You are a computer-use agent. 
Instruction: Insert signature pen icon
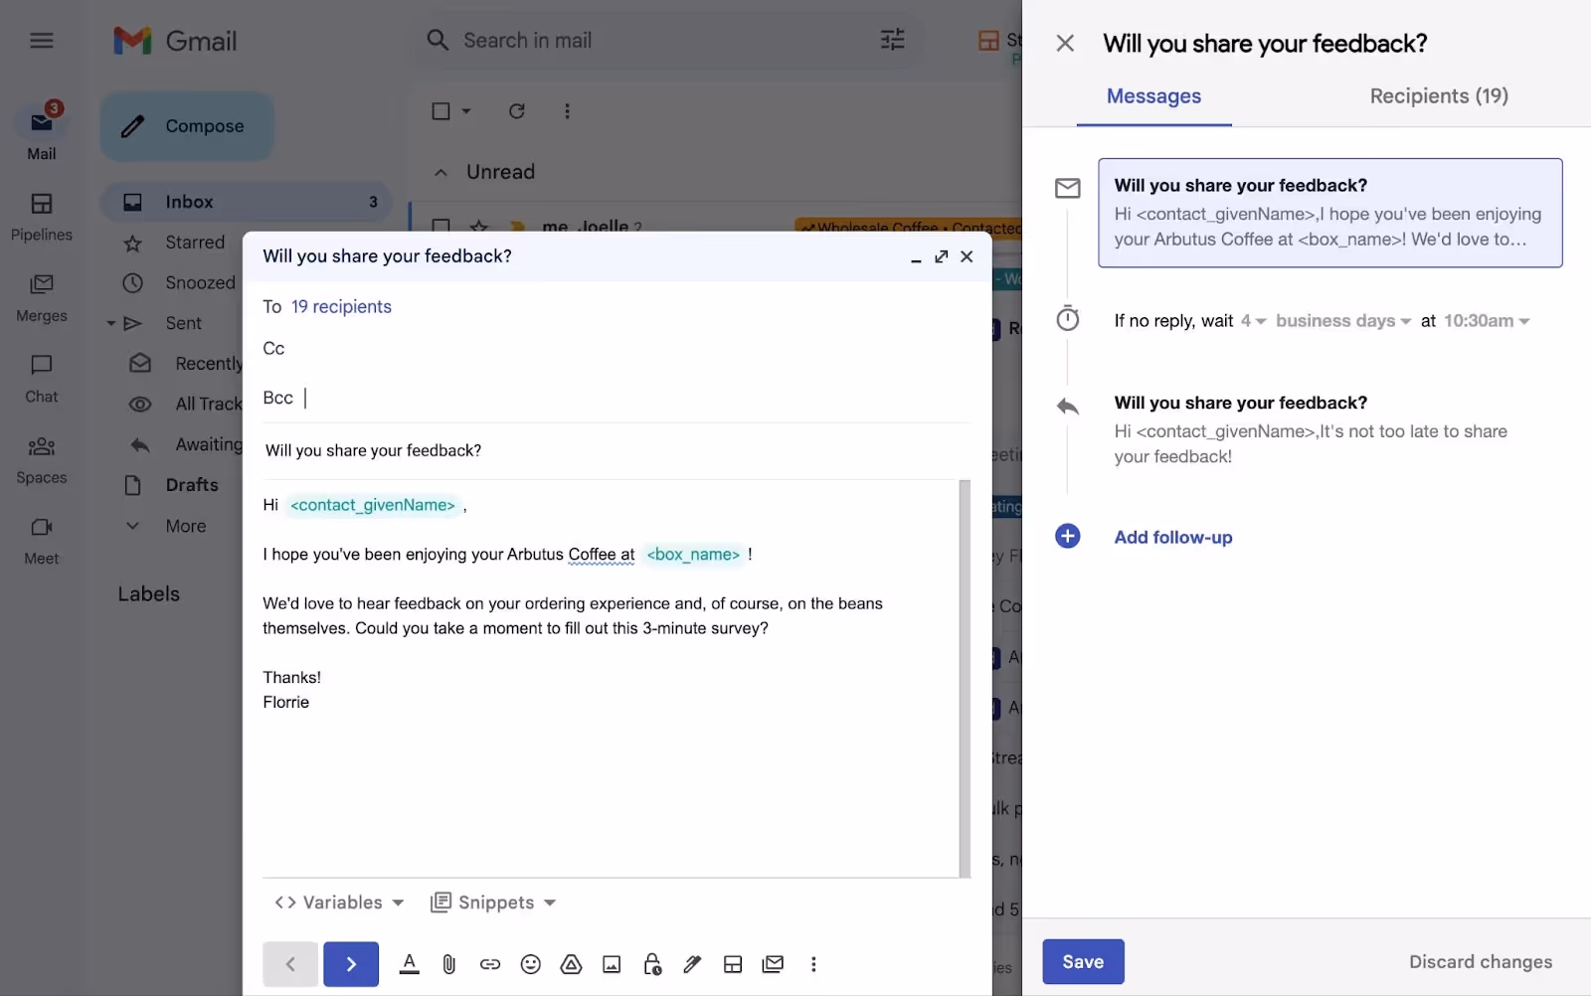tap(693, 964)
